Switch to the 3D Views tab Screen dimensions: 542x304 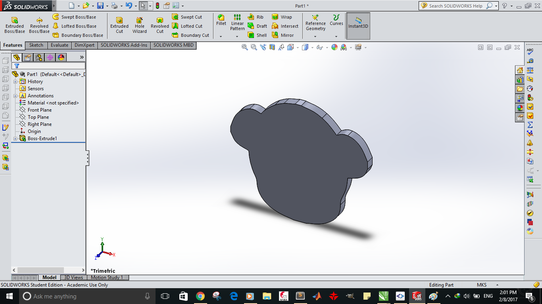point(74,277)
